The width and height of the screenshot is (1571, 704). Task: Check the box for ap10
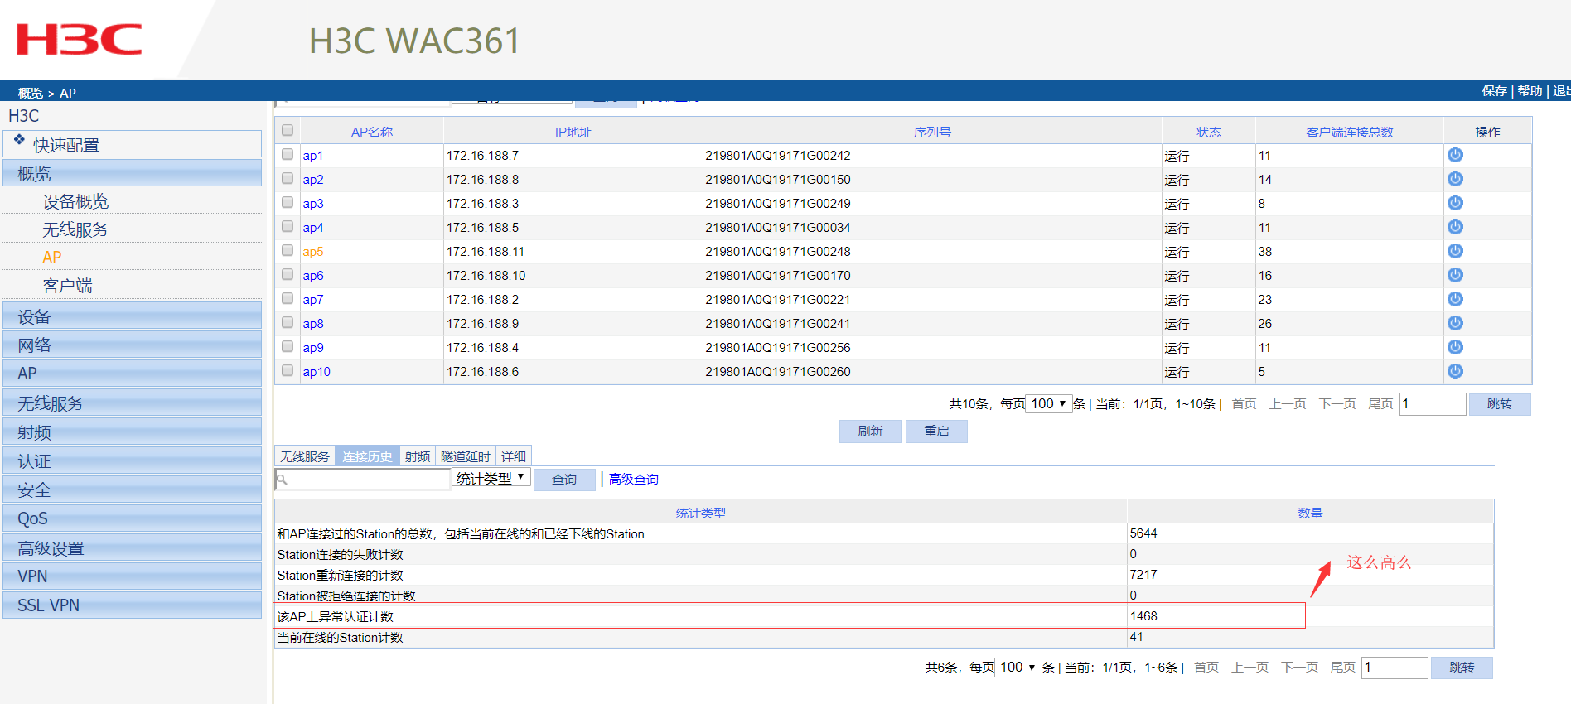(288, 370)
